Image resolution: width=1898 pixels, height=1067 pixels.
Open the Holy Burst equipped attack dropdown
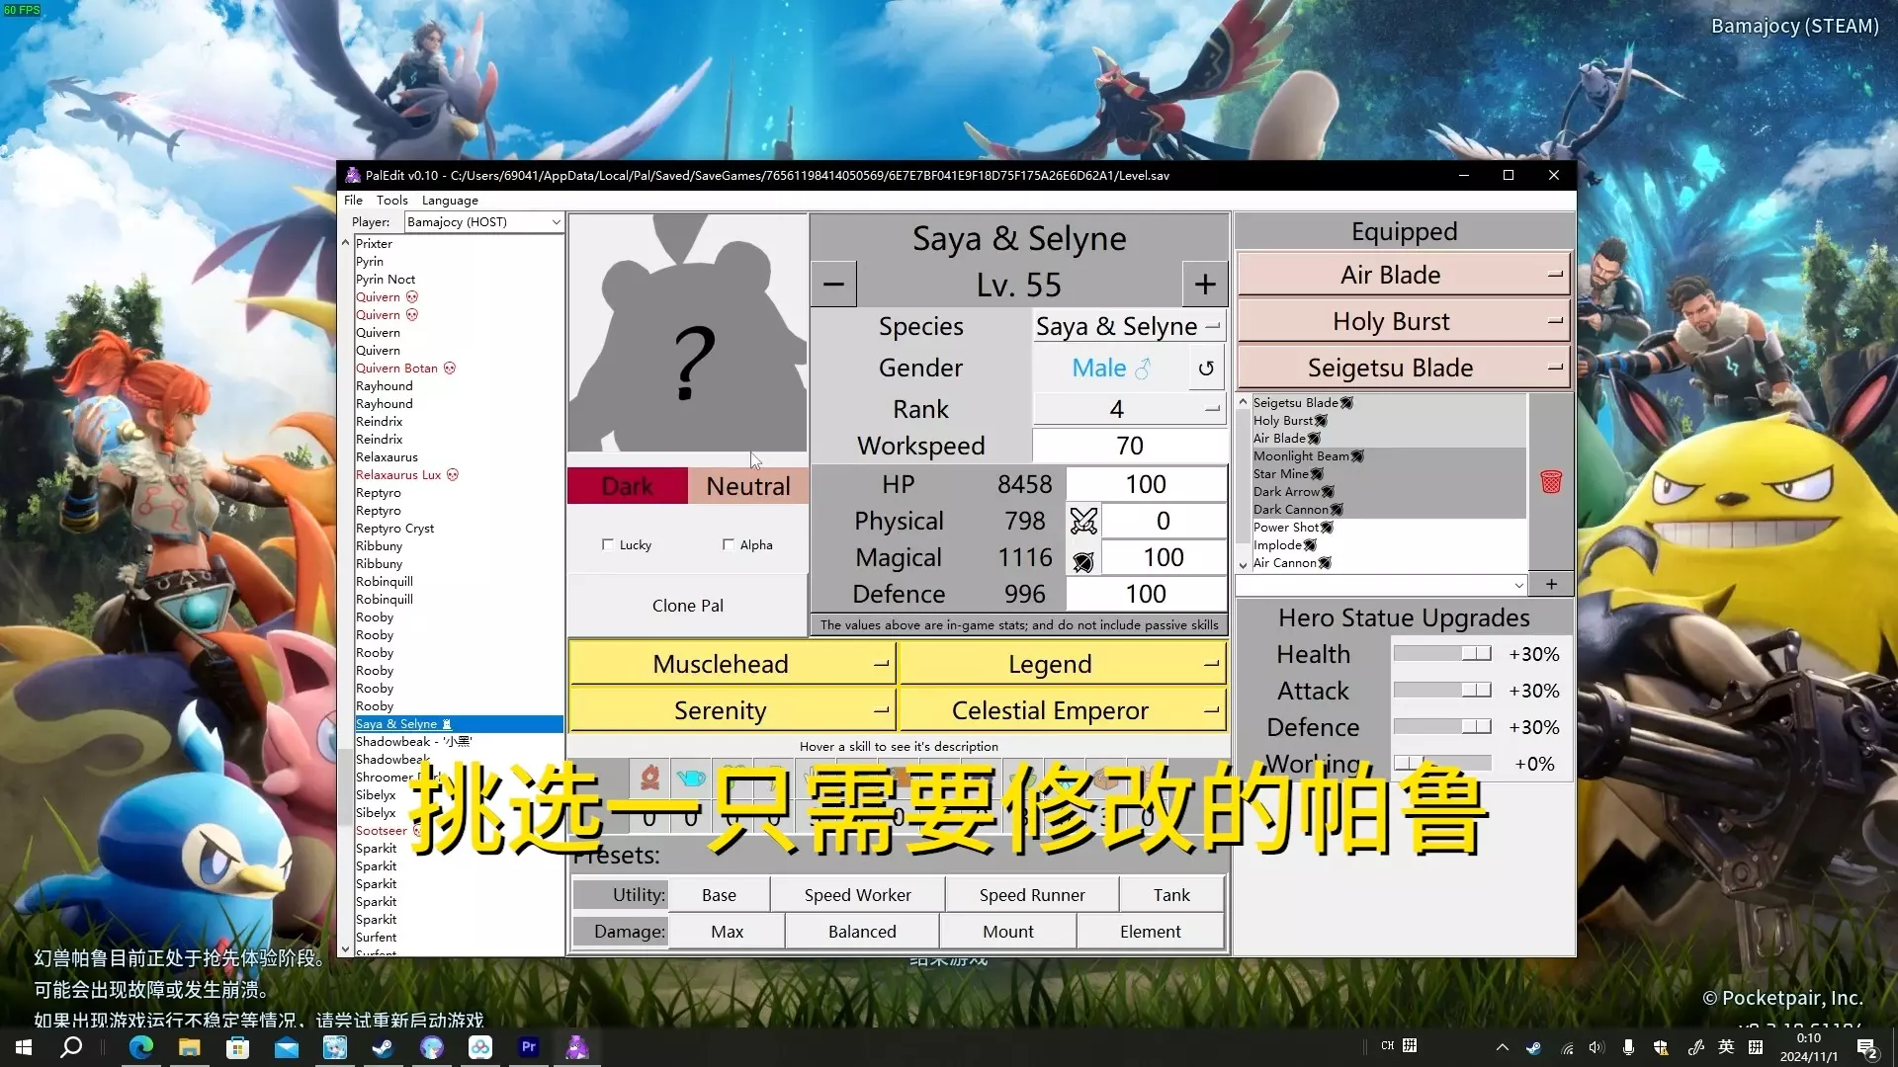click(1404, 321)
